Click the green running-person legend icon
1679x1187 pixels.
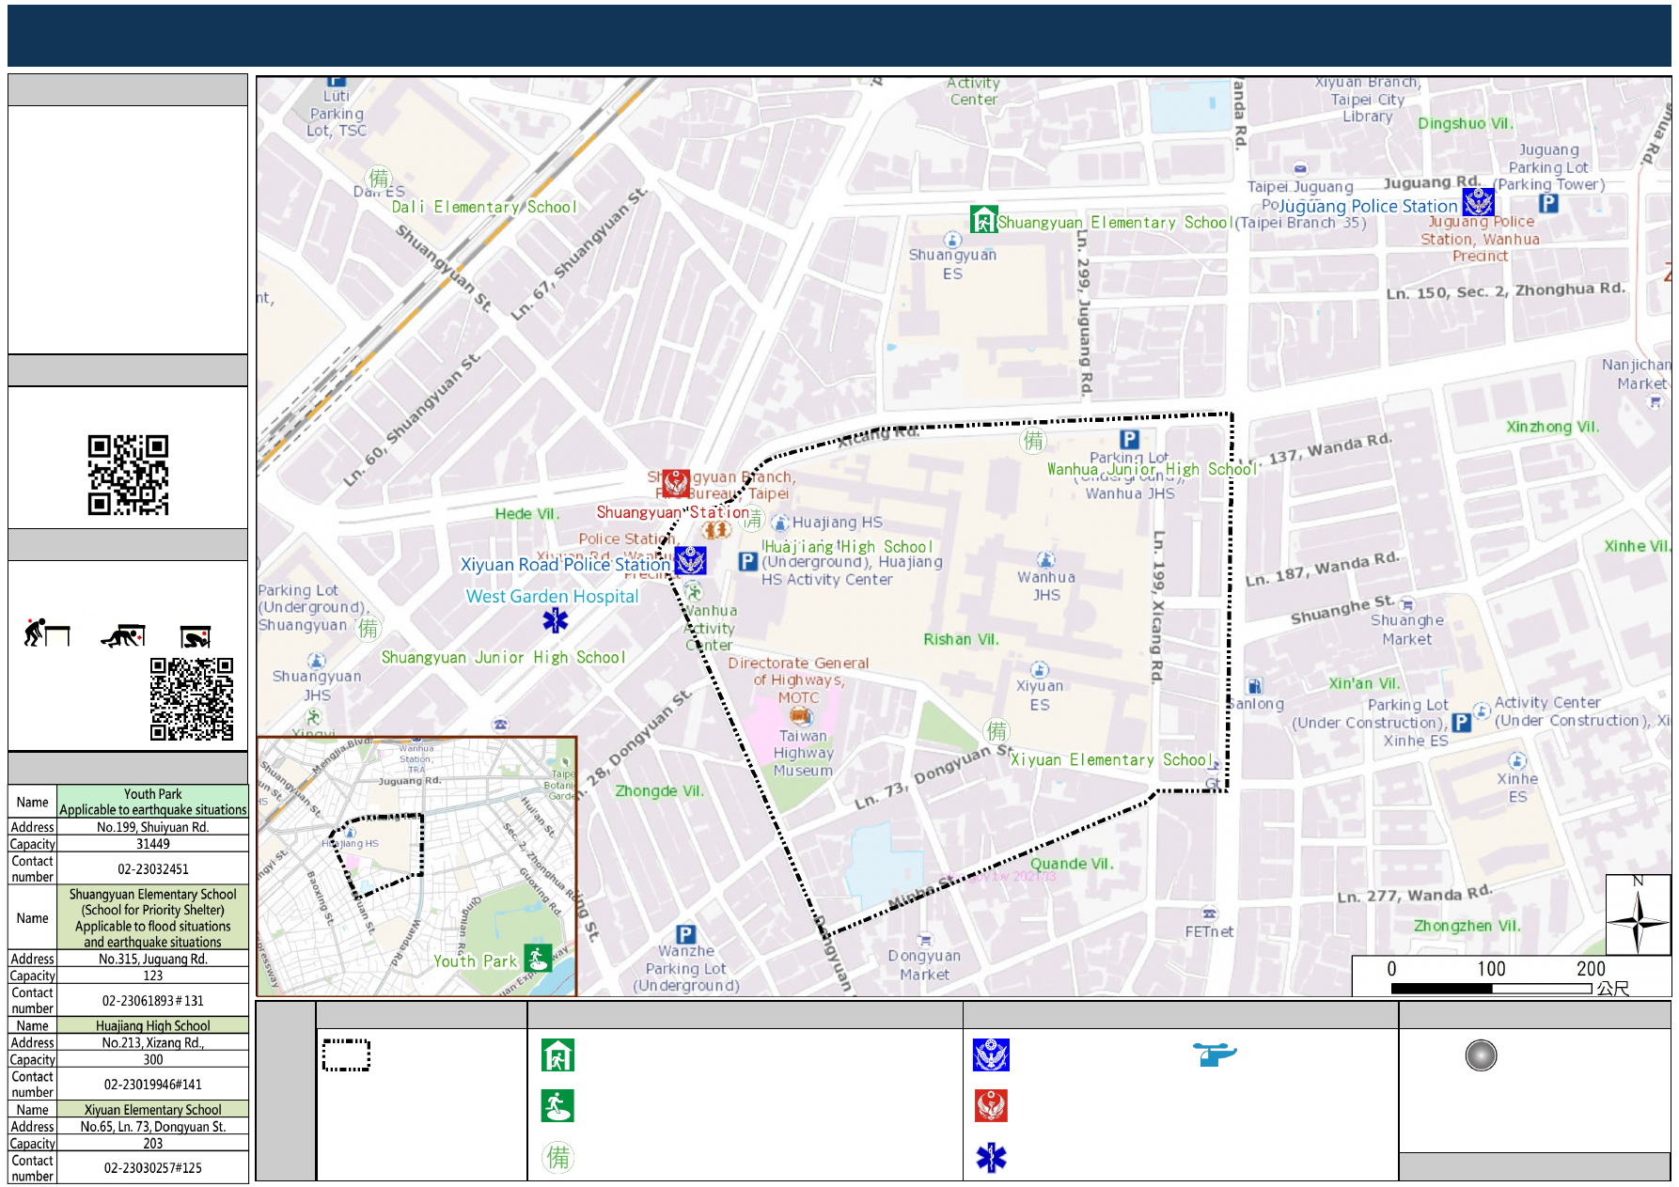pyautogui.click(x=557, y=1106)
